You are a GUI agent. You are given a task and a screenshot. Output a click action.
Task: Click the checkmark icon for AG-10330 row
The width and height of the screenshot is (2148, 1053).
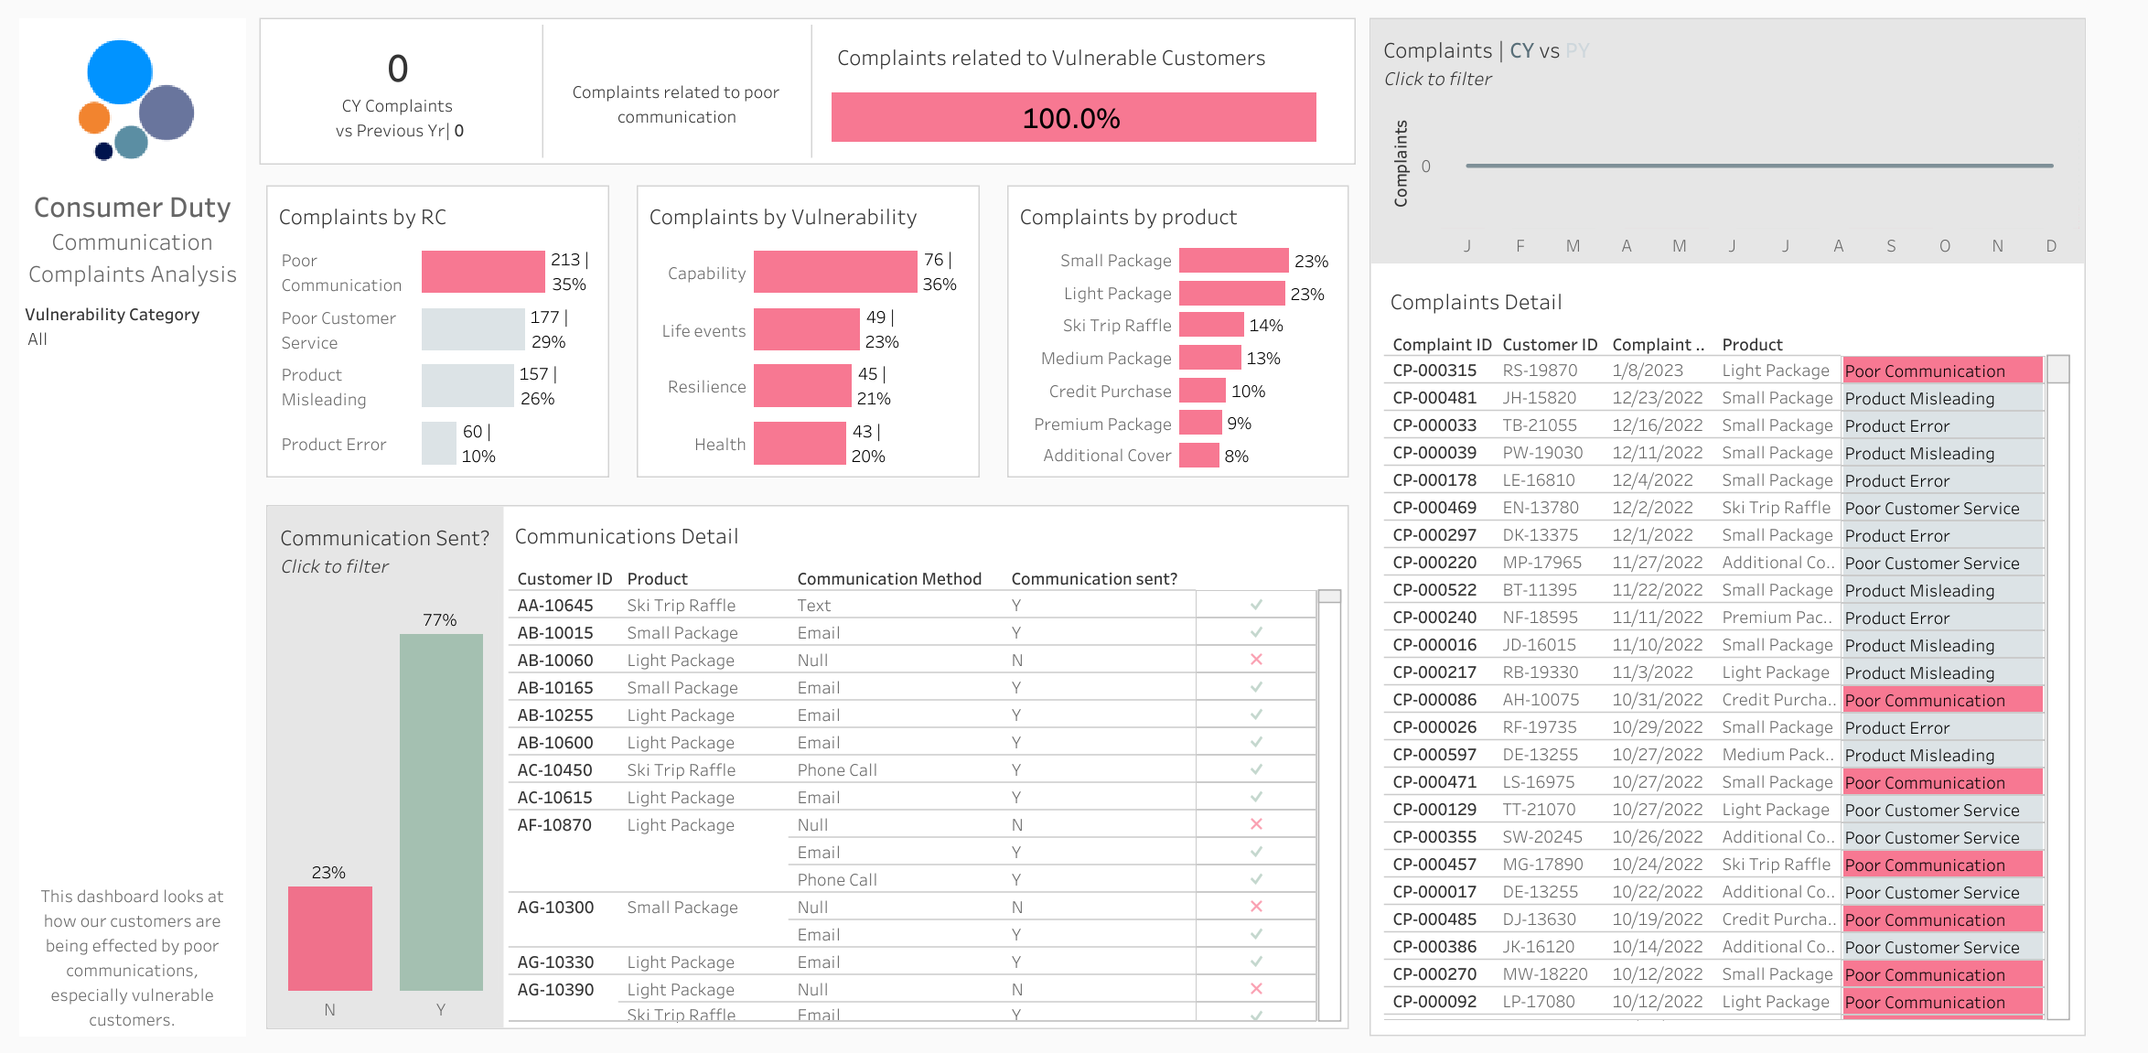pyautogui.click(x=1256, y=962)
